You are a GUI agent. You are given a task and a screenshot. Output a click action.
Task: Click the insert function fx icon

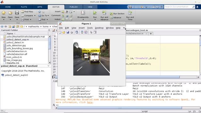(67, 12)
